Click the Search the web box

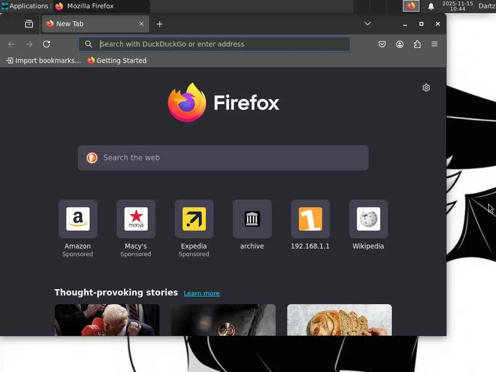click(x=223, y=158)
